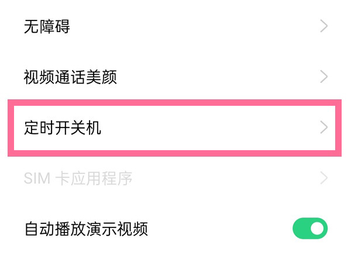Click the green body of the autoplay switch
Image resolution: width=351 pixels, height=263 pixels.
point(301,229)
